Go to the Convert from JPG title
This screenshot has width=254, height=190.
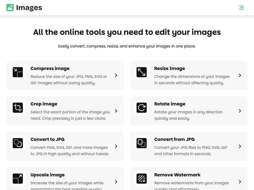174,139
